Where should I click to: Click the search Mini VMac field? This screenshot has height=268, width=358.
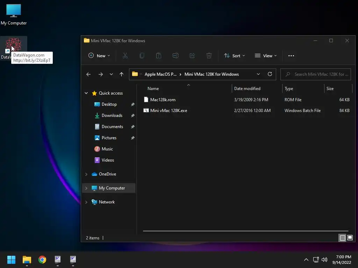pos(316,74)
